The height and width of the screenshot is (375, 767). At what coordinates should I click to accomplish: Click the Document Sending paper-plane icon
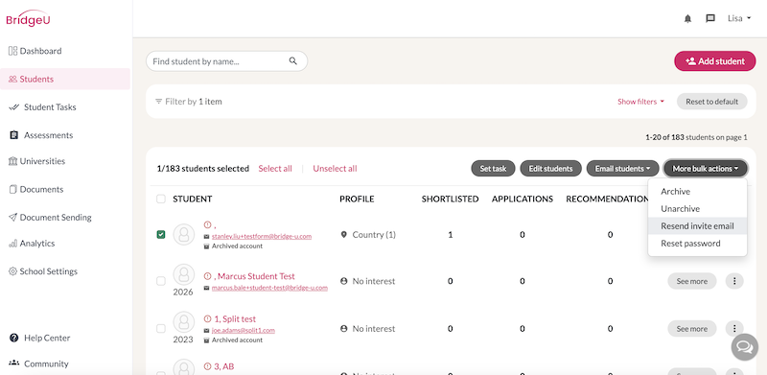(13, 217)
